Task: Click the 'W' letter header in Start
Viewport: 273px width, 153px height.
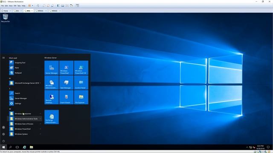Action: click(x=10, y=109)
